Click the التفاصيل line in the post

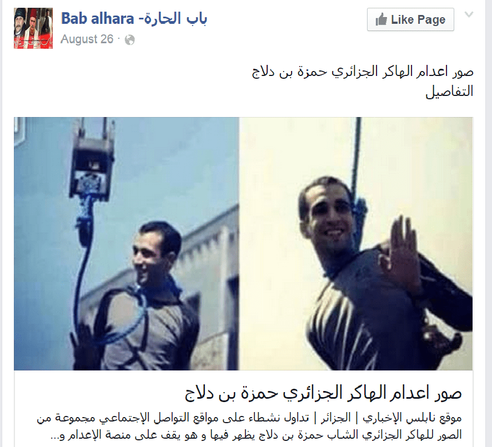click(x=449, y=92)
